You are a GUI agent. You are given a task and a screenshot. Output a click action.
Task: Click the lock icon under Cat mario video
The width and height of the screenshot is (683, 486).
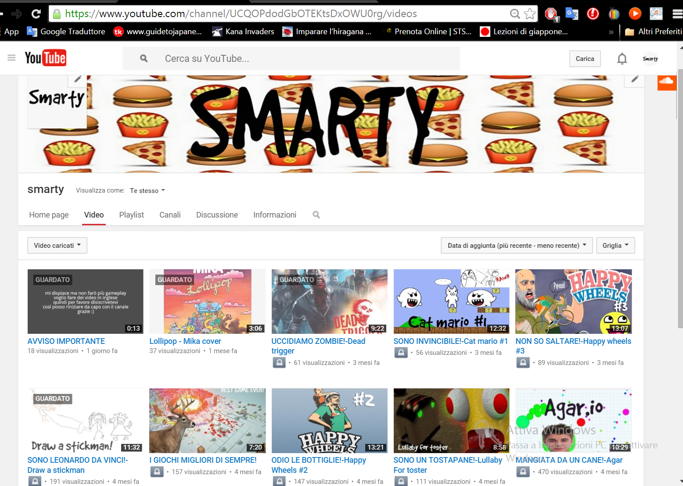click(x=400, y=352)
